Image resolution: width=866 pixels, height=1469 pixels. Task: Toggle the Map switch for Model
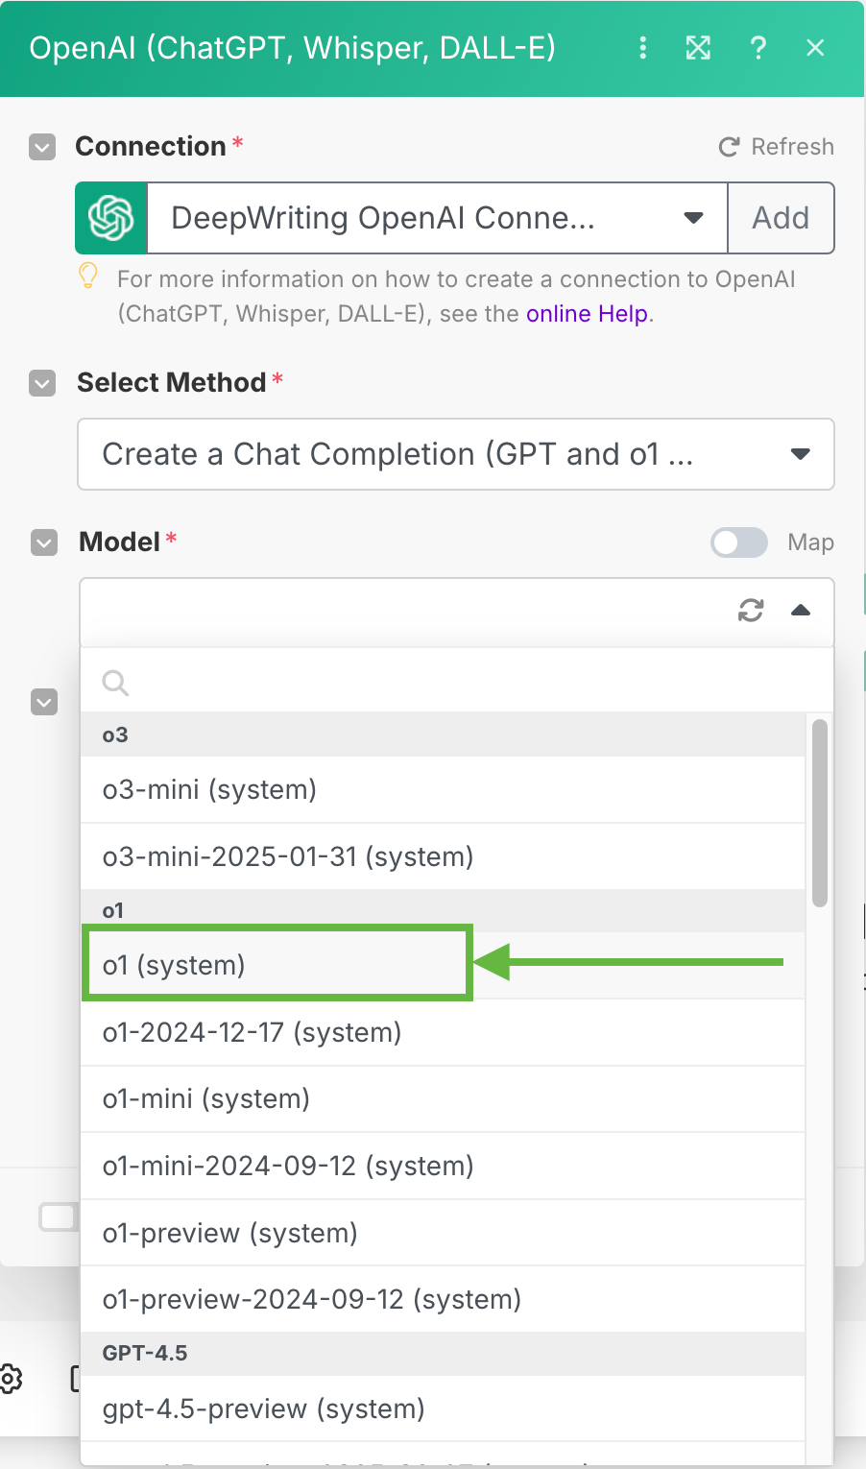tap(739, 542)
